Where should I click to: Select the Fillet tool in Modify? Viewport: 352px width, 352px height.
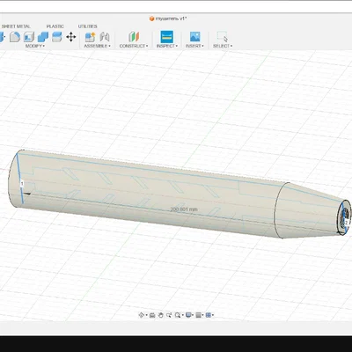15,37
